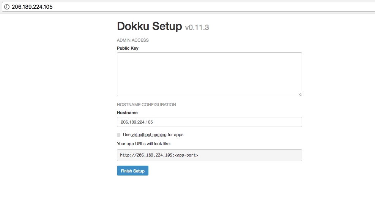Click the resize handle of Public Key box
Screen dimensions: 375x199
tap(300, 94)
